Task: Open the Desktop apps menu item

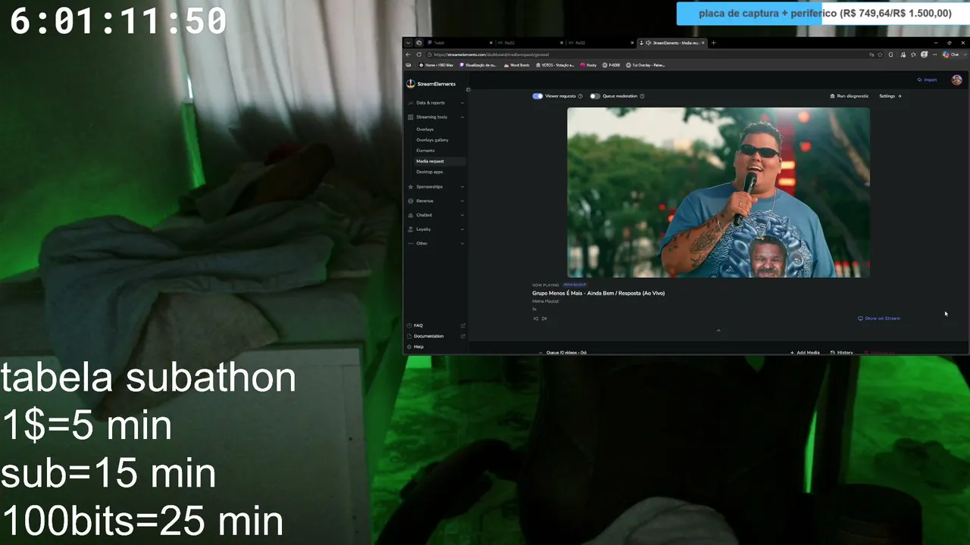Action: click(430, 172)
